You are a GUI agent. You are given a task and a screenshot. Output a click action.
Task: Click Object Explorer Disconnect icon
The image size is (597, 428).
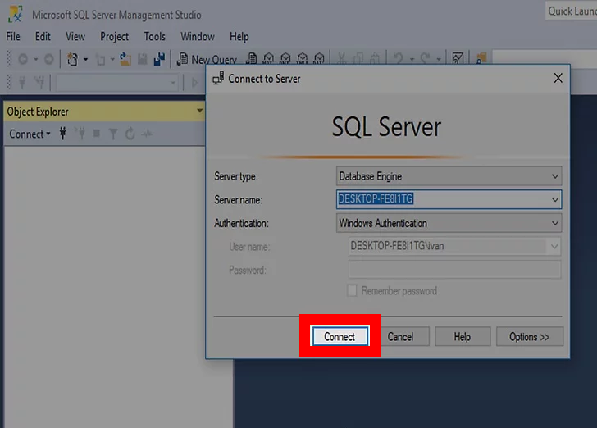pyautogui.click(x=80, y=134)
